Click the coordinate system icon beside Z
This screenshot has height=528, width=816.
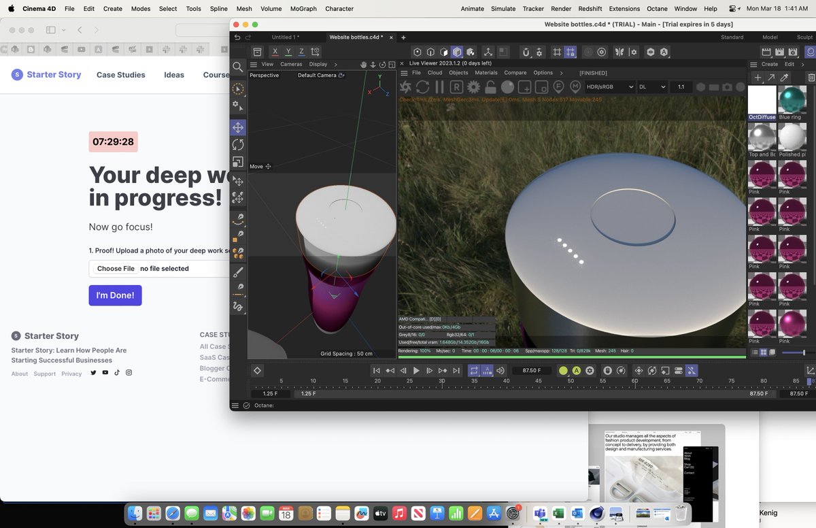[x=316, y=52]
